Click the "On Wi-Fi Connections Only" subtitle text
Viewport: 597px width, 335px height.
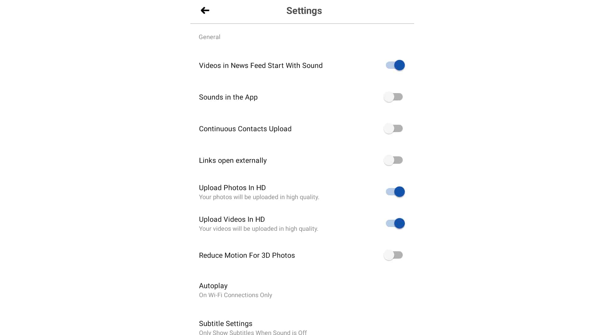tap(235, 295)
